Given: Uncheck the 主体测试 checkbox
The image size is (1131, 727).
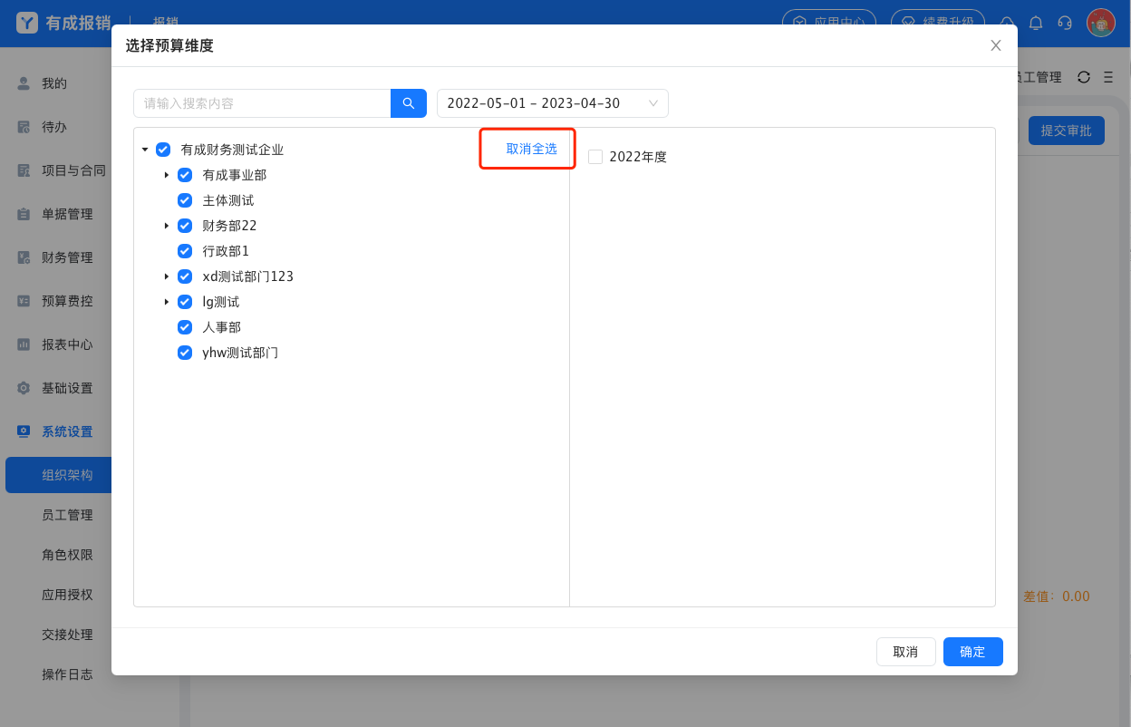Looking at the screenshot, I should [x=185, y=200].
